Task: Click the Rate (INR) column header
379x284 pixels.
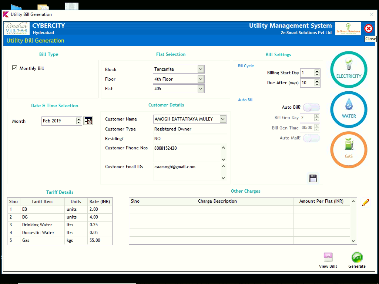Action: pos(100,202)
